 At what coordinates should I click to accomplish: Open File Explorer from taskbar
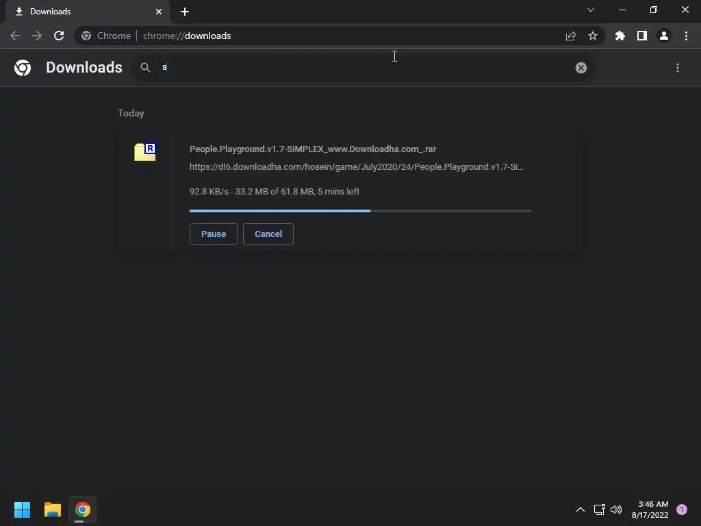coord(52,510)
